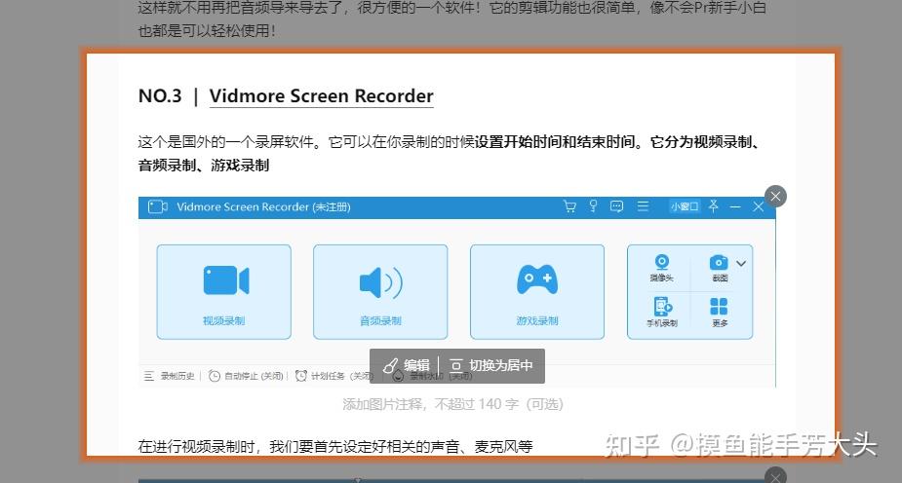Open the 游戏录制 game recorder tile
The width and height of the screenshot is (902, 483).
(x=536, y=292)
